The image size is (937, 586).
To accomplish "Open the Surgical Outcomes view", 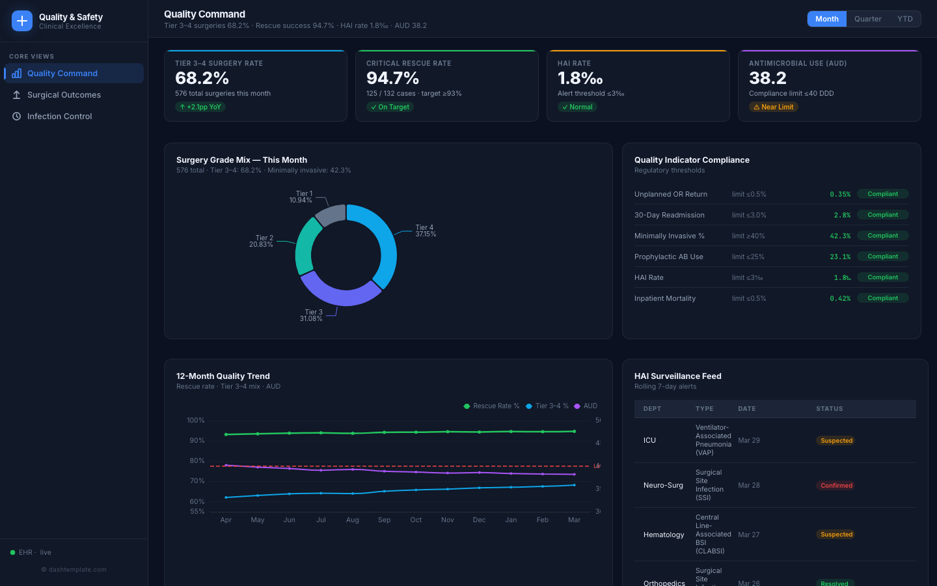I will click(x=65, y=94).
